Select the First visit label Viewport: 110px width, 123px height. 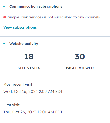click(x=11, y=105)
